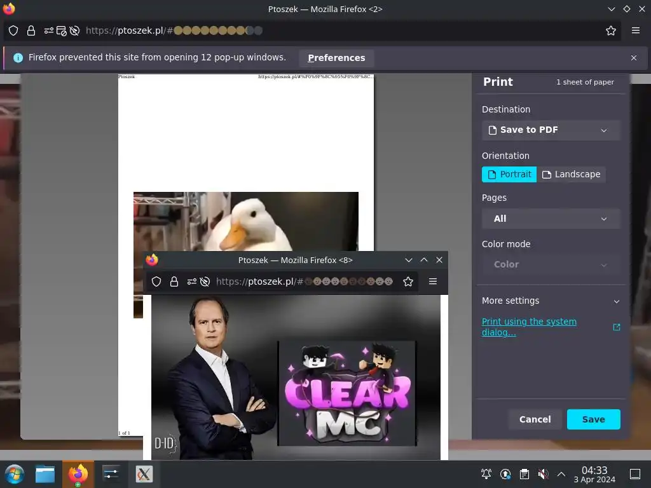Click the padlock site security icon in main window

tap(31, 30)
